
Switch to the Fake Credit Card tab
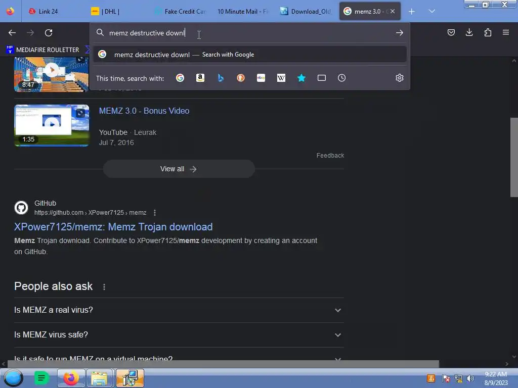pos(180,11)
